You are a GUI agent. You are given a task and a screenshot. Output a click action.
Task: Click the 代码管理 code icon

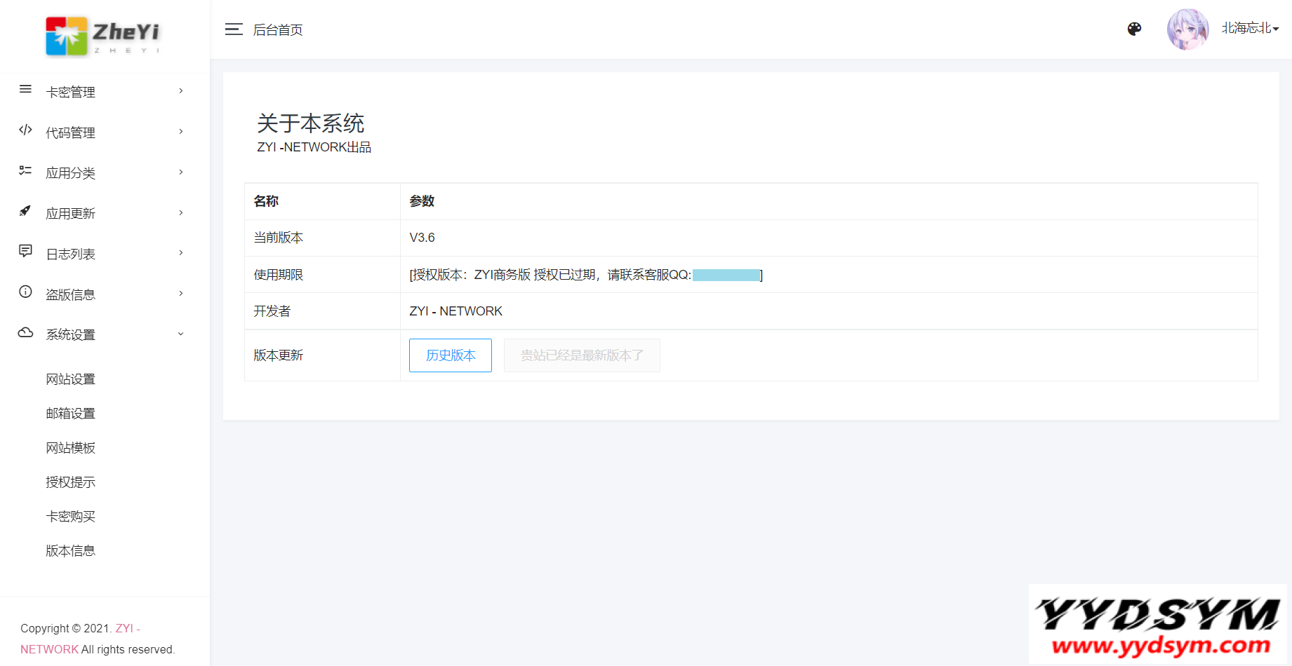pyautogui.click(x=25, y=130)
